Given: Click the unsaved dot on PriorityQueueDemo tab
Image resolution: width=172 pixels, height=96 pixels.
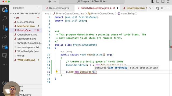Looking at the screenshot, I should point(117,8).
